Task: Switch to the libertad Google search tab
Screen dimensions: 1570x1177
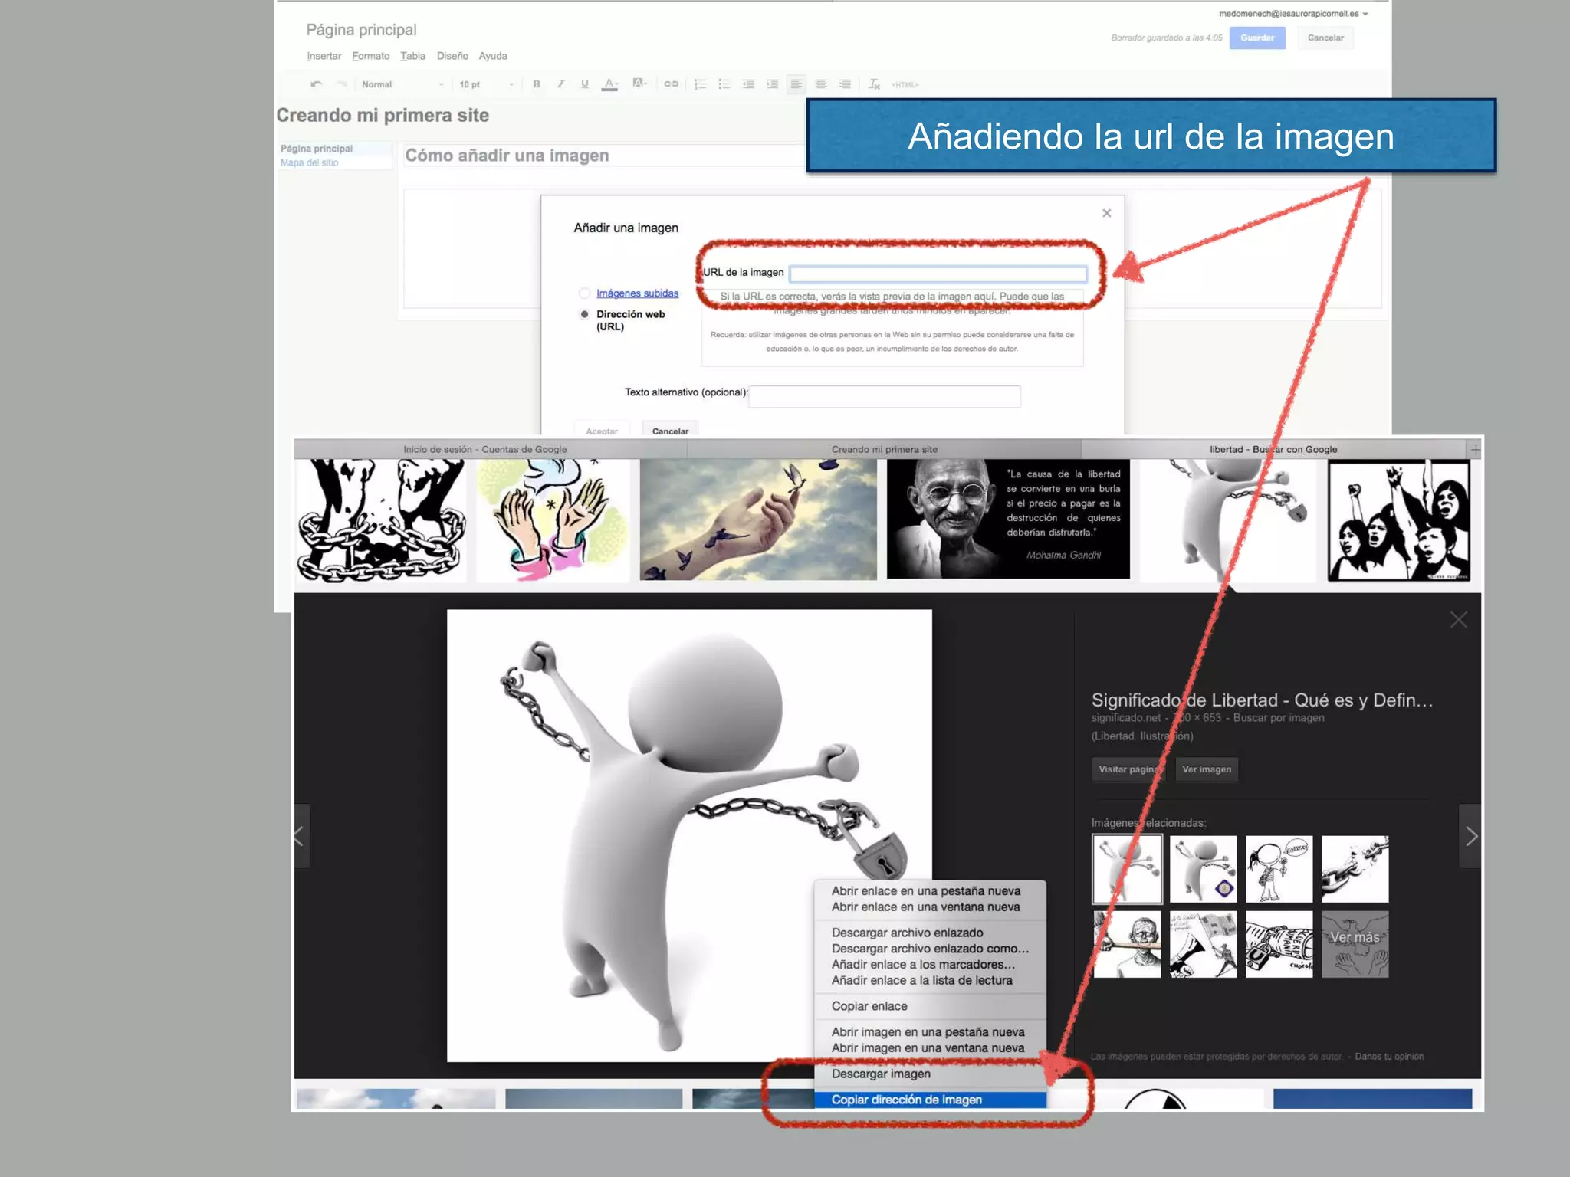Action: pyautogui.click(x=1273, y=449)
